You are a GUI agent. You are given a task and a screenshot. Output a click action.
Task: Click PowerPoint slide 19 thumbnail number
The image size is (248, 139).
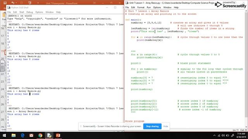click(2, 51)
